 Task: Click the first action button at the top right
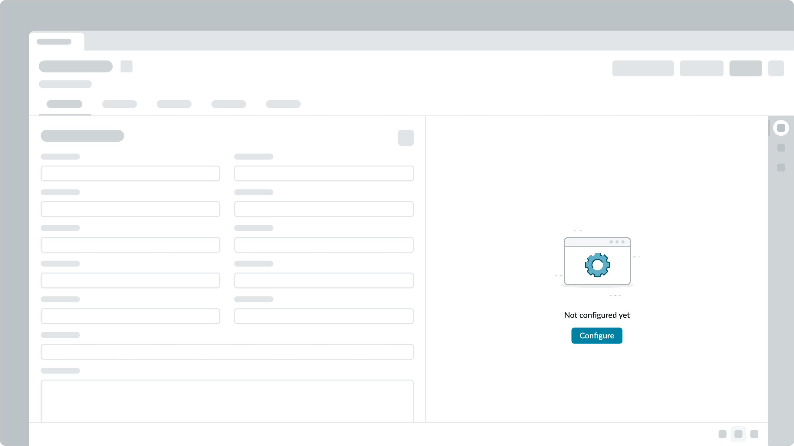pyautogui.click(x=642, y=68)
